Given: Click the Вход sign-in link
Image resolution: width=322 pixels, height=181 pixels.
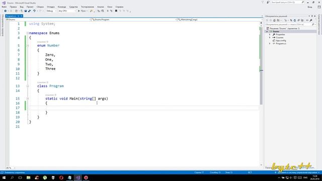Looking at the screenshot, I should tap(310, 7).
